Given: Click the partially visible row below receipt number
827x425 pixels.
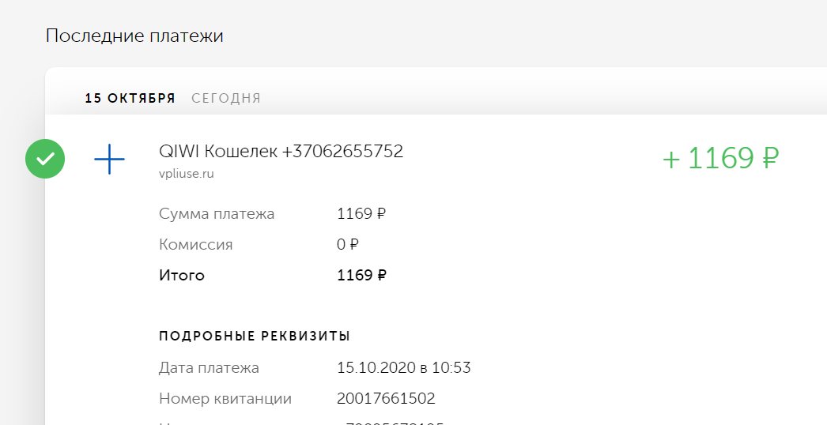Looking at the screenshot, I should pos(300,423).
